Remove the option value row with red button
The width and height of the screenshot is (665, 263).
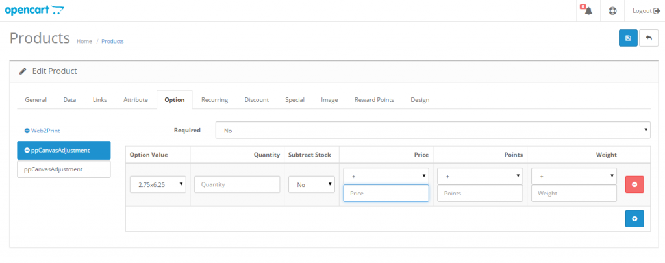pos(634,184)
